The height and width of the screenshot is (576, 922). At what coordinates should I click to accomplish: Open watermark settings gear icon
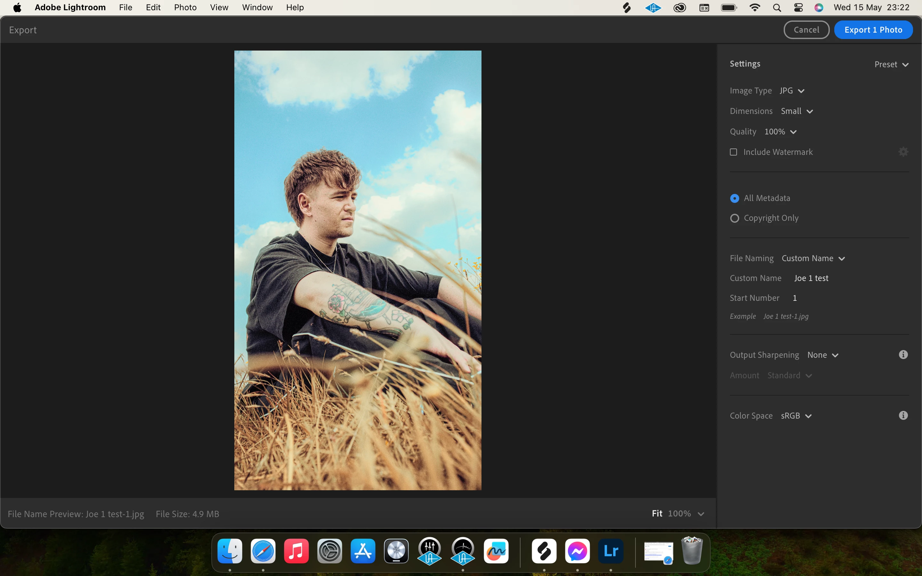pyautogui.click(x=903, y=152)
